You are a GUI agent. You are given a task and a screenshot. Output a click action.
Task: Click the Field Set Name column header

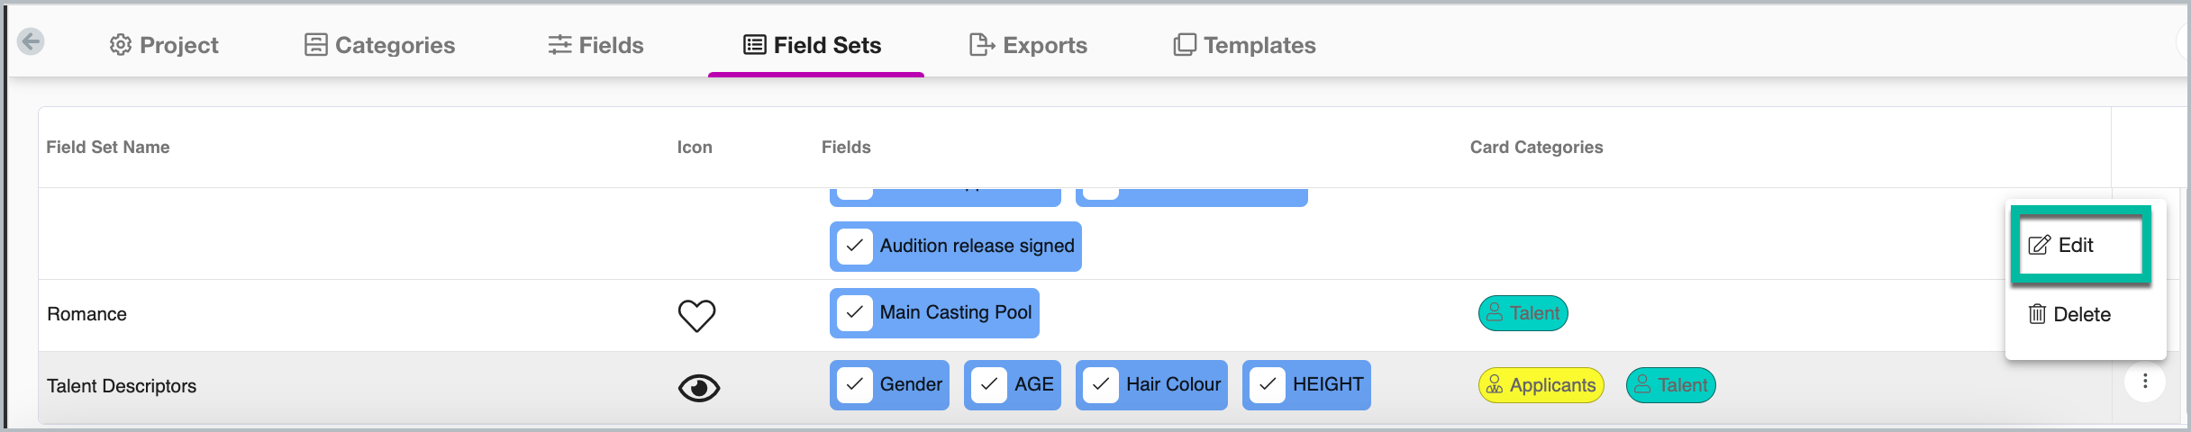click(x=108, y=147)
